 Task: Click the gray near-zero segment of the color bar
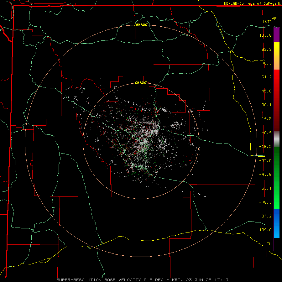tap(277, 139)
